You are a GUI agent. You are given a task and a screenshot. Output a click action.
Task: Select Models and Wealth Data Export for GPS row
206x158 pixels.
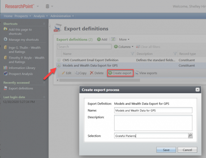point(131,66)
